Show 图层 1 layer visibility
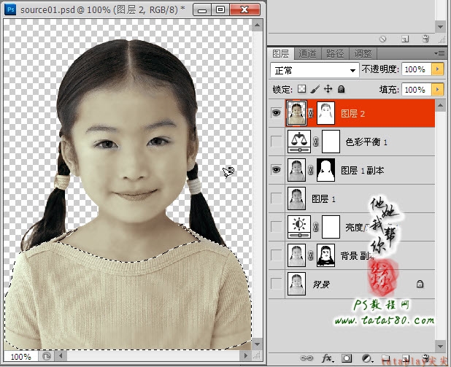This screenshot has height=367, width=451. 277,198
